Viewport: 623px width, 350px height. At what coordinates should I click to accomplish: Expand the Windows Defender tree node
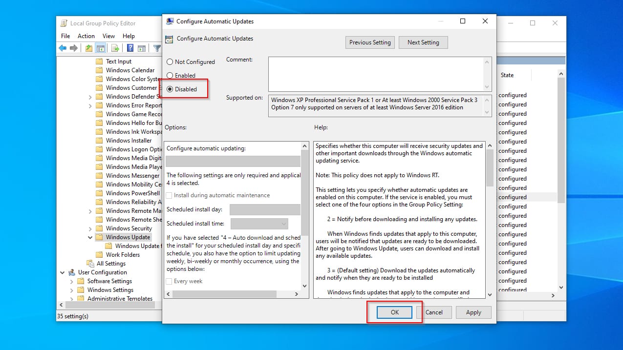tap(90, 97)
